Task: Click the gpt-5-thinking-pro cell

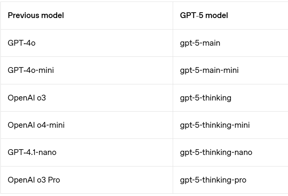Action: [x=213, y=180]
